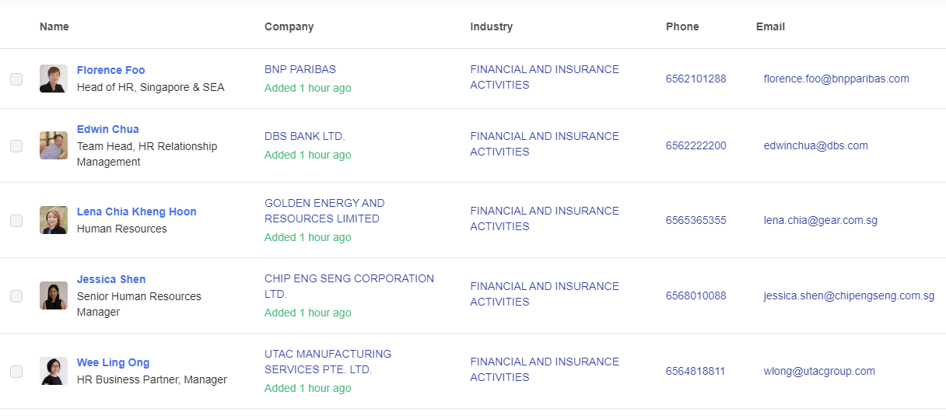The width and height of the screenshot is (946, 416).
Task: Click phone number 6562222200
Action: pos(695,145)
